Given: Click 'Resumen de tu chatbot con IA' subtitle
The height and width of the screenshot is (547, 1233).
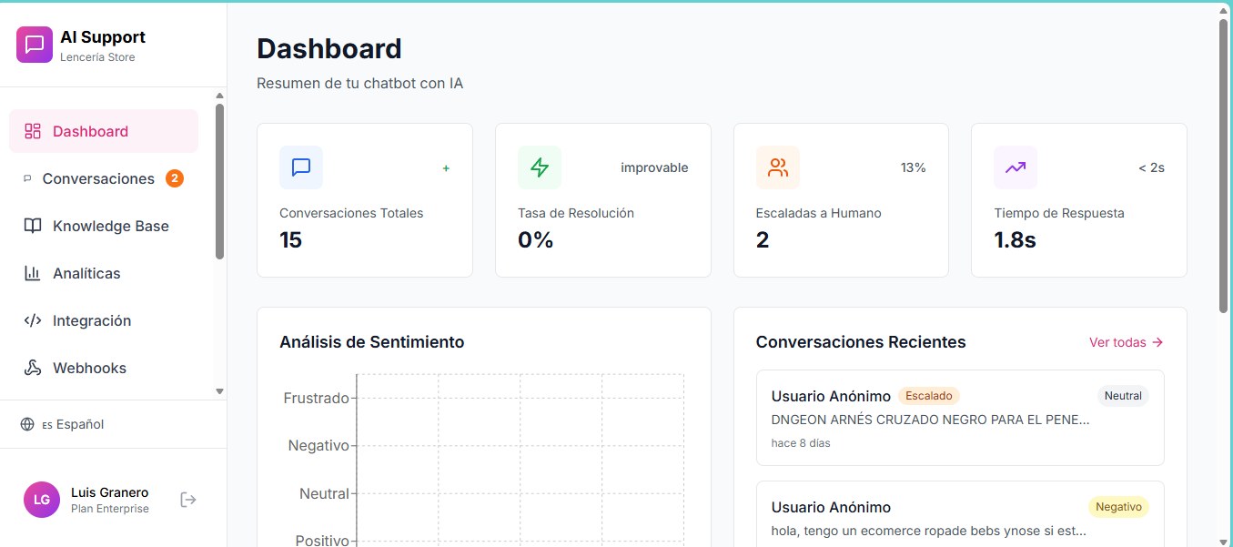Looking at the screenshot, I should coord(360,84).
